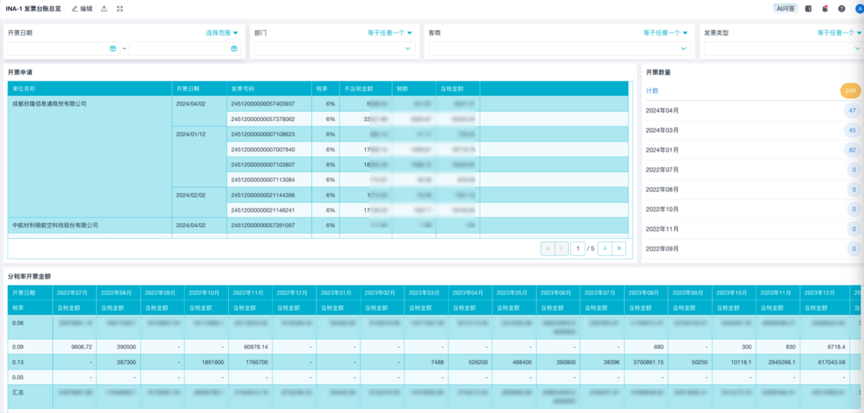Click the 单位名称 column header
The height and width of the screenshot is (413, 864).
(24, 89)
